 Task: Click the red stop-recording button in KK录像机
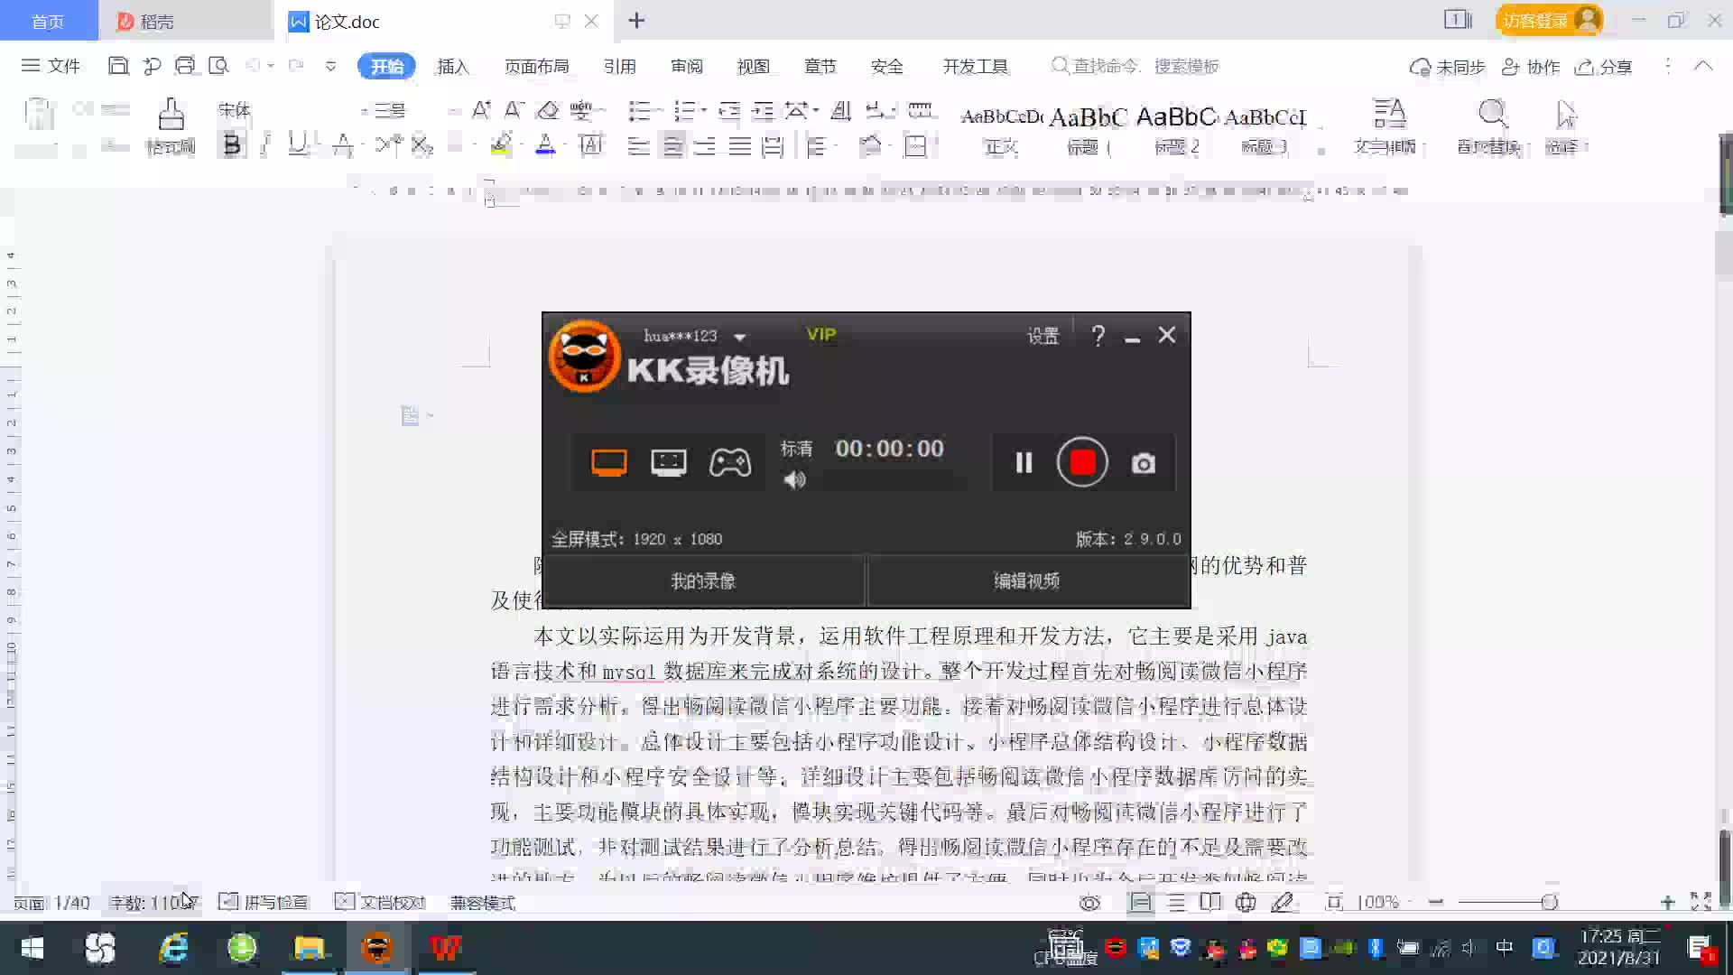(x=1082, y=462)
